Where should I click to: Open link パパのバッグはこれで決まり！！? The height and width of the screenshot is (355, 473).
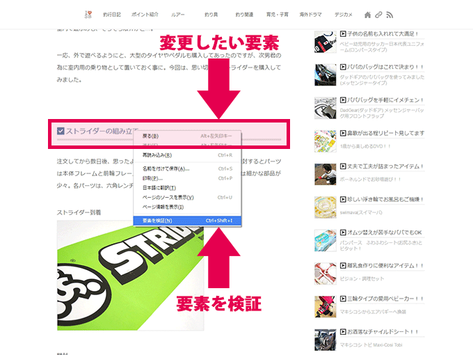[385, 67]
